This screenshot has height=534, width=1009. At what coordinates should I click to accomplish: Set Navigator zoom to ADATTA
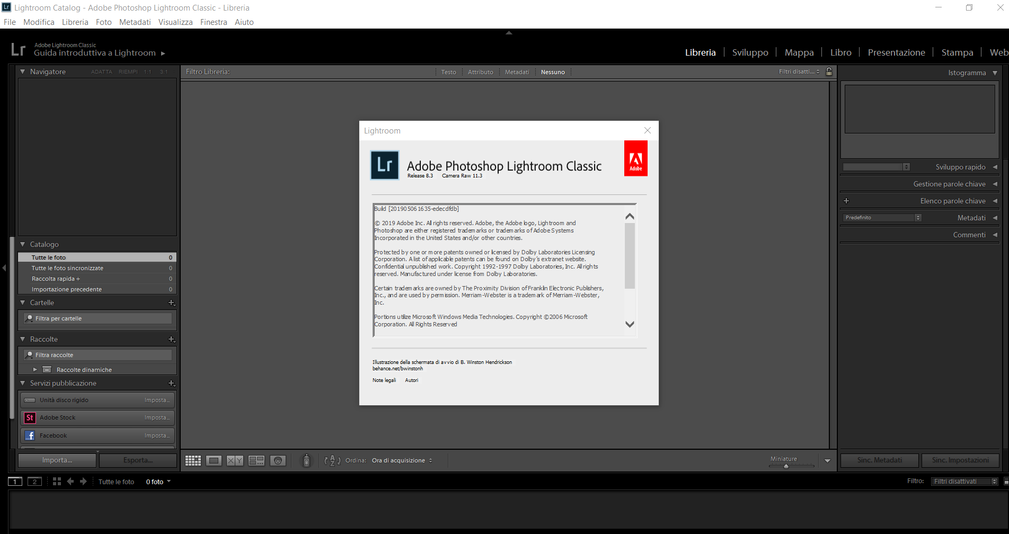[x=101, y=72]
